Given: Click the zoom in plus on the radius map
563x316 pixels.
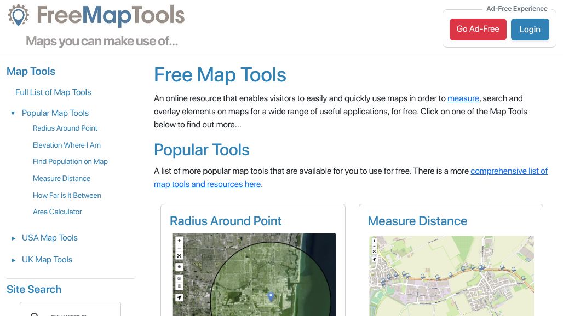Looking at the screenshot, I should (179, 241).
